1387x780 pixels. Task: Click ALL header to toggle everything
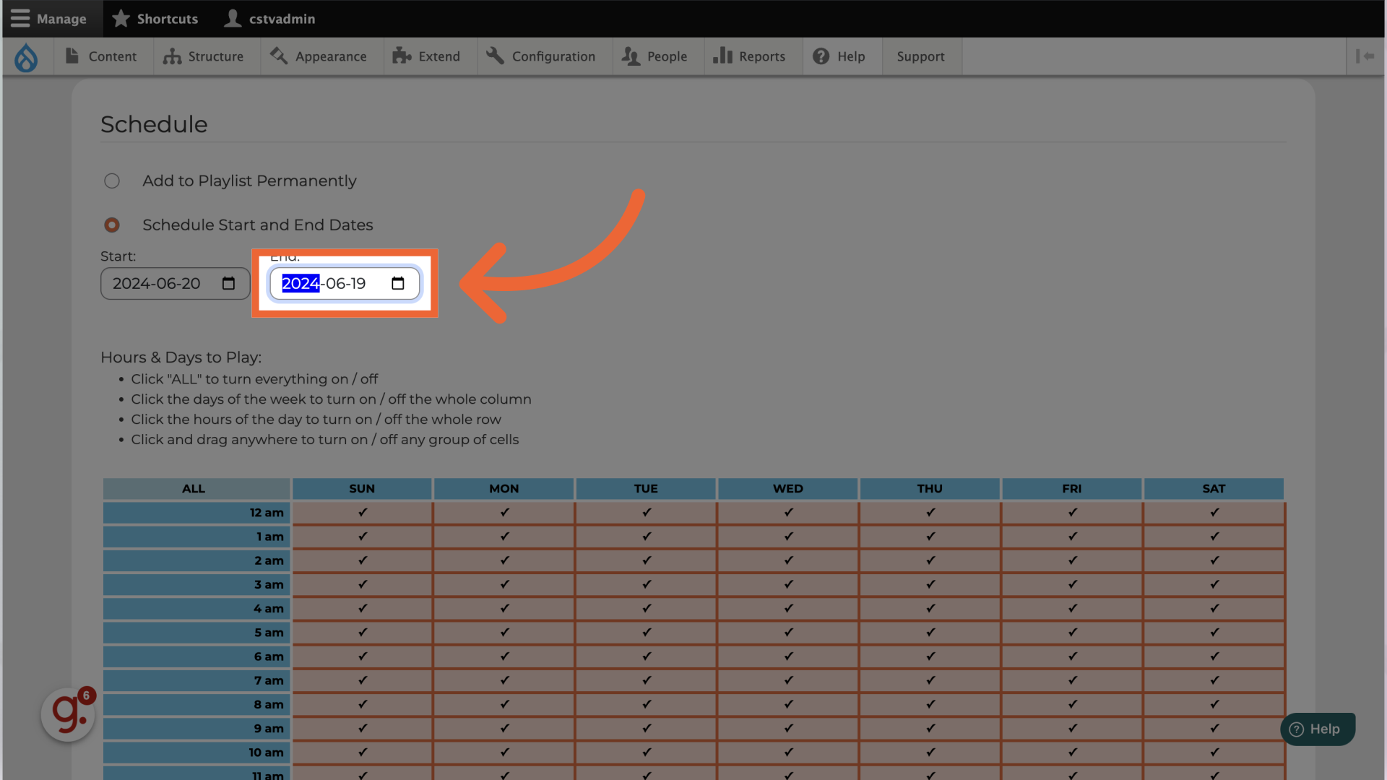194,489
